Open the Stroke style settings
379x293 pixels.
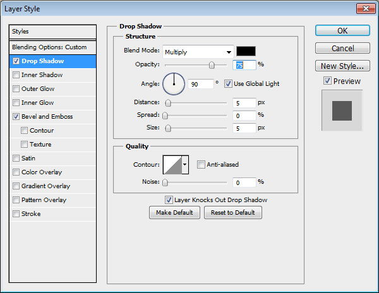(x=31, y=214)
